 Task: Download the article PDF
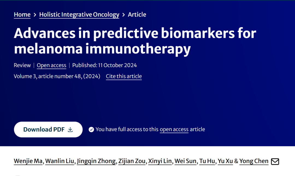[48, 129]
